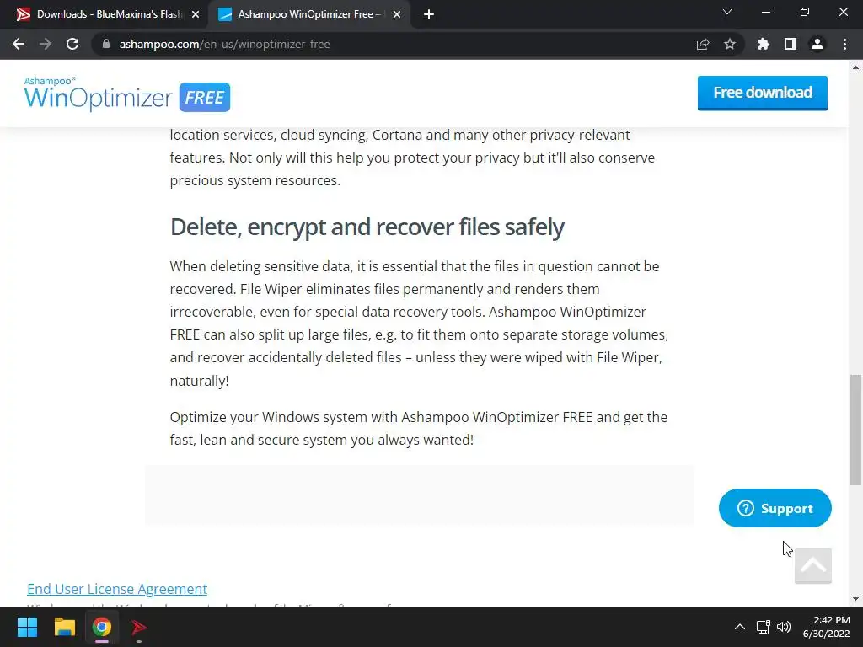Open the Chrome profile avatar
This screenshot has height=647, width=863.
817,44
